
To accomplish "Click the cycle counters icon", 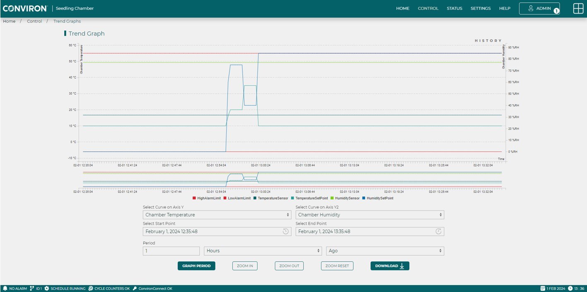I will pos(91,288).
